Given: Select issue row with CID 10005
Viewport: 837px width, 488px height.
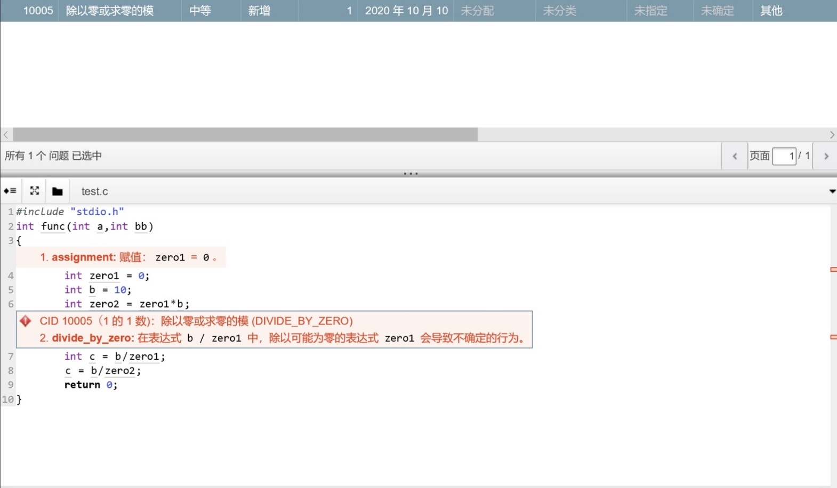Looking at the screenshot, I should click(x=418, y=11).
